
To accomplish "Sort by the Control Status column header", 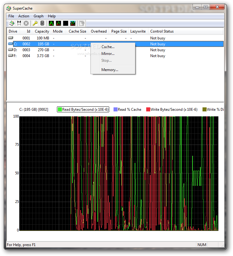I will [x=185, y=31].
